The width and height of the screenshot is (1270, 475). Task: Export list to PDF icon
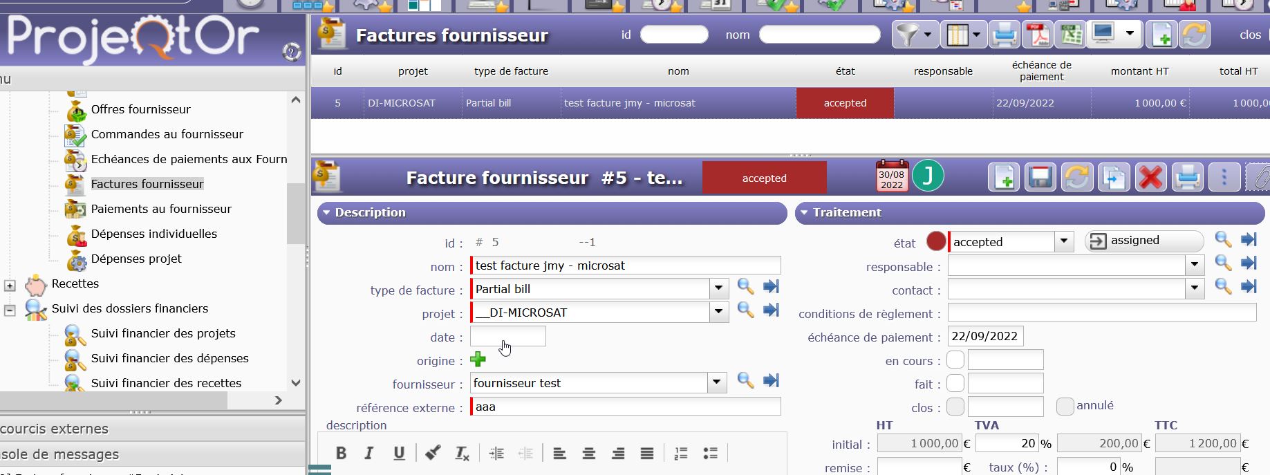point(1037,35)
